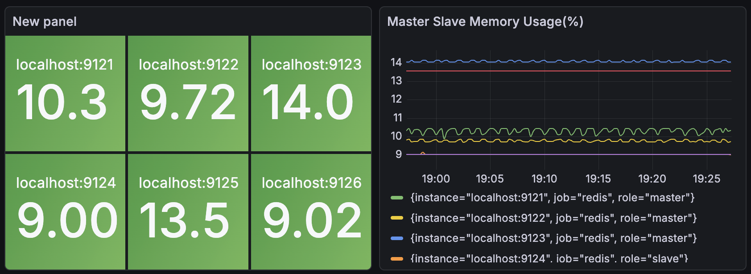751x274 pixels.
Task: Select the localhost:9122 stat tile showing 9.72
Action: point(188,94)
